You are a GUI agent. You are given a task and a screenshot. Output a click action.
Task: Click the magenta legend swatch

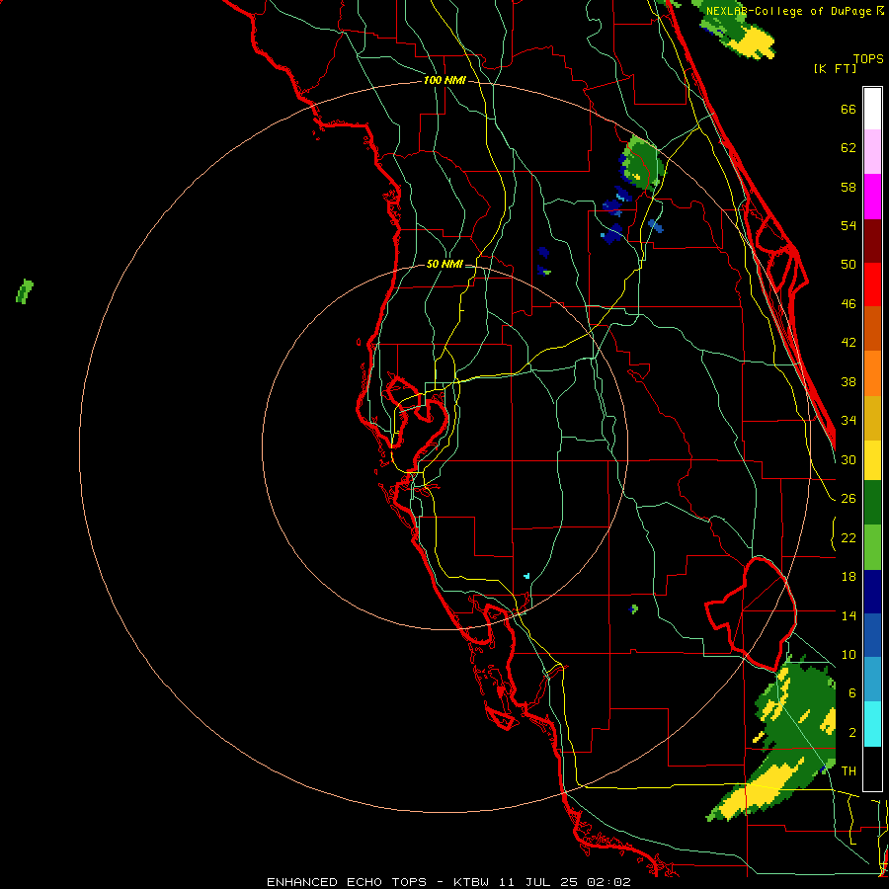[872, 197]
